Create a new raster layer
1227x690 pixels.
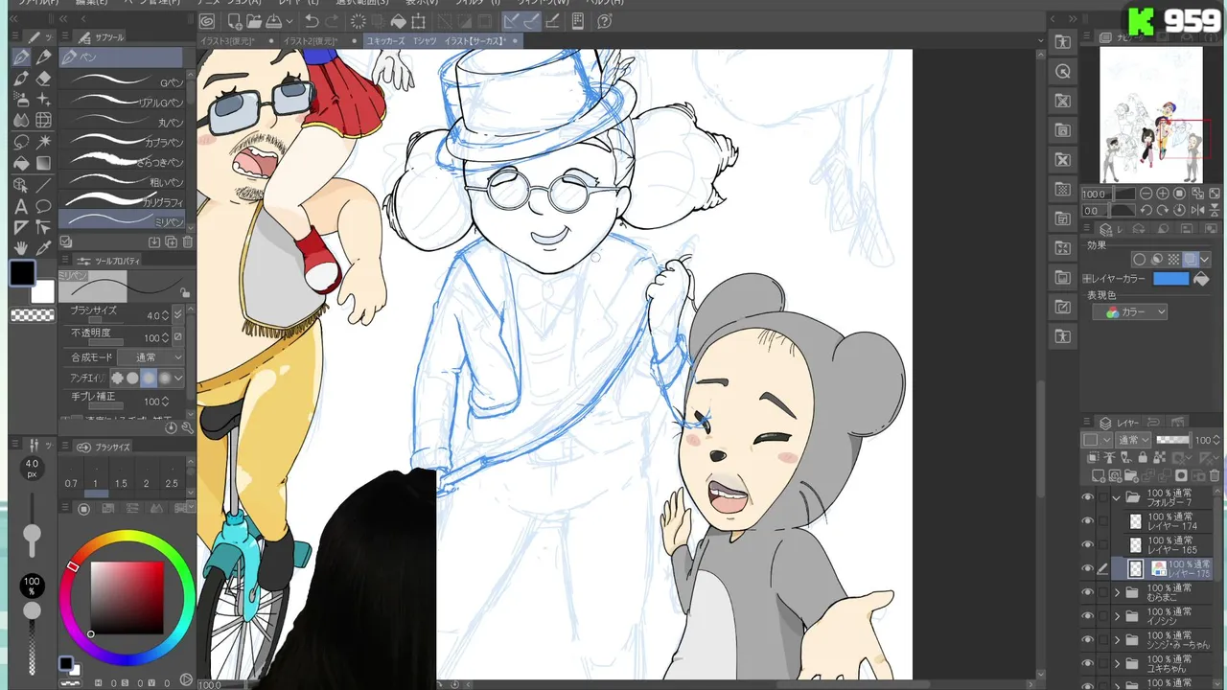(1099, 475)
